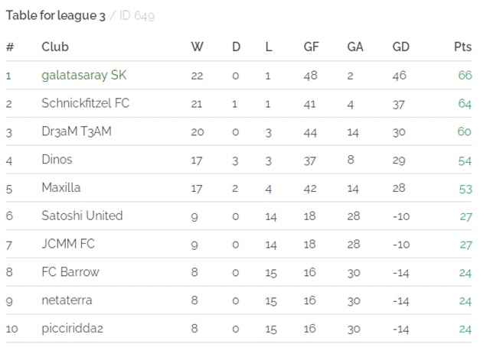Open Schnickfitzel FC club page

point(85,103)
